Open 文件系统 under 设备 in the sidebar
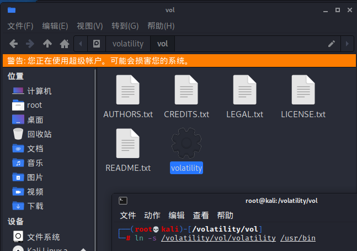Screen dimensions: 357x251 click(36, 237)
